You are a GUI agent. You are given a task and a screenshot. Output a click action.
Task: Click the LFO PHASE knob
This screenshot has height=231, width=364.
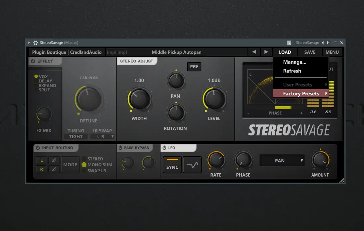point(244,160)
